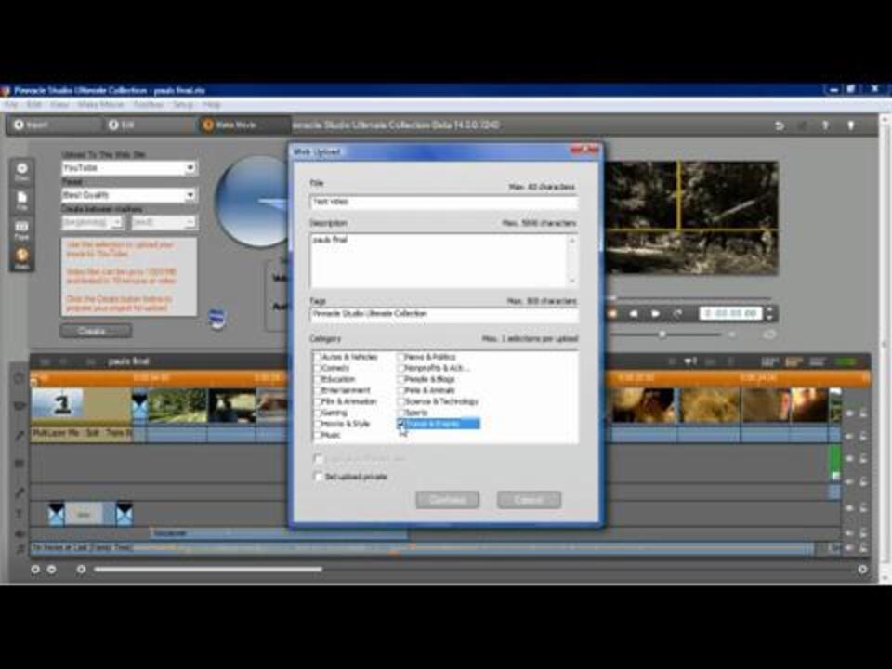The height and width of the screenshot is (669, 892).
Task: Click Continue in the Web Upload dialog
Action: click(448, 500)
